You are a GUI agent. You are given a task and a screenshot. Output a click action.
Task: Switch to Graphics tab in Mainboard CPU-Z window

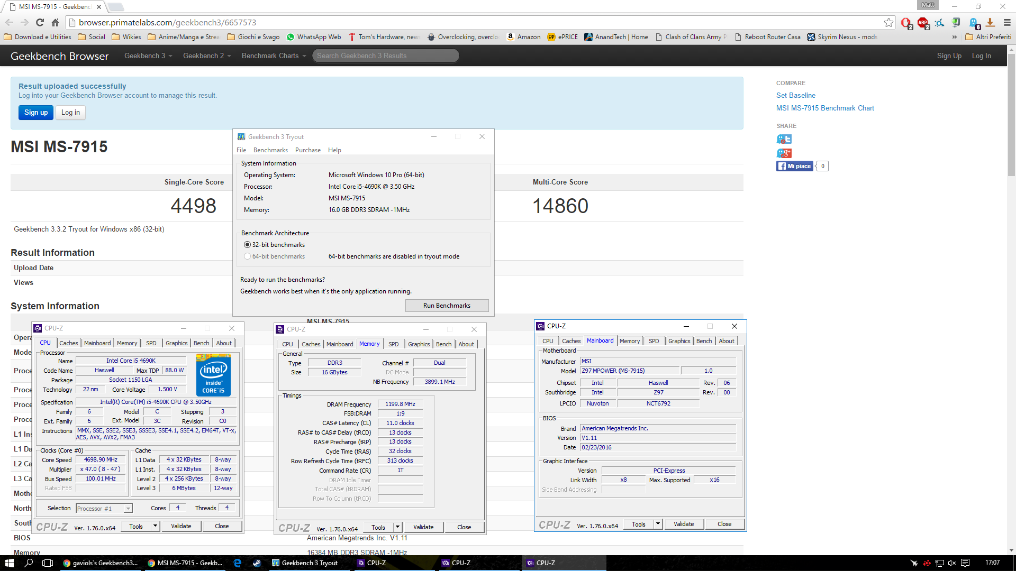point(679,341)
